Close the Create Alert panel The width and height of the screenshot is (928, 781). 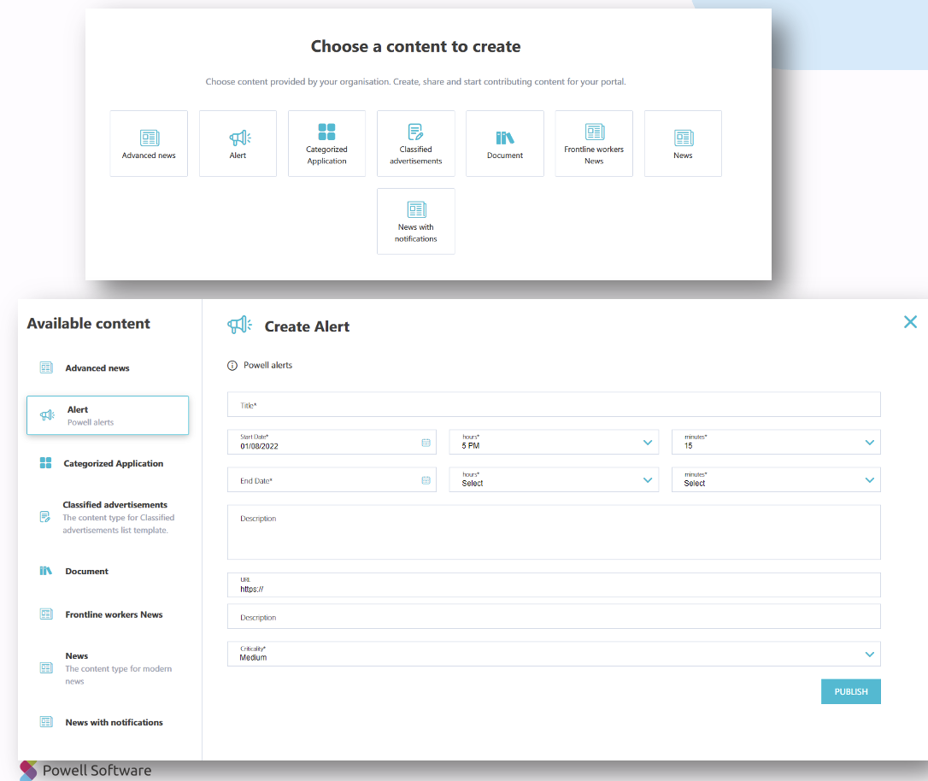tap(909, 322)
